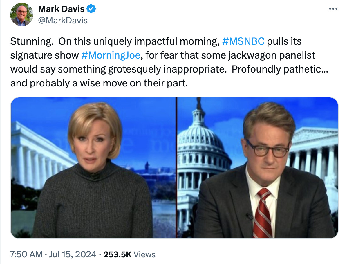Open the 7:50 AM timestamp link

(x=26, y=254)
